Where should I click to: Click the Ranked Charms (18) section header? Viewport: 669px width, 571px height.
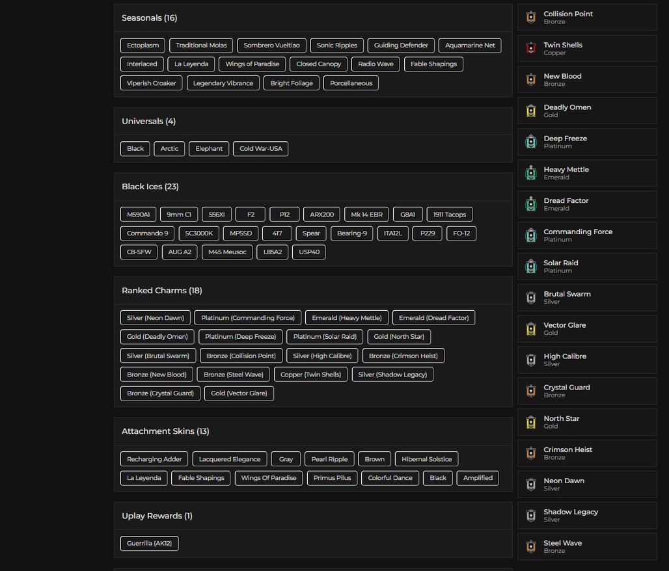coord(161,291)
